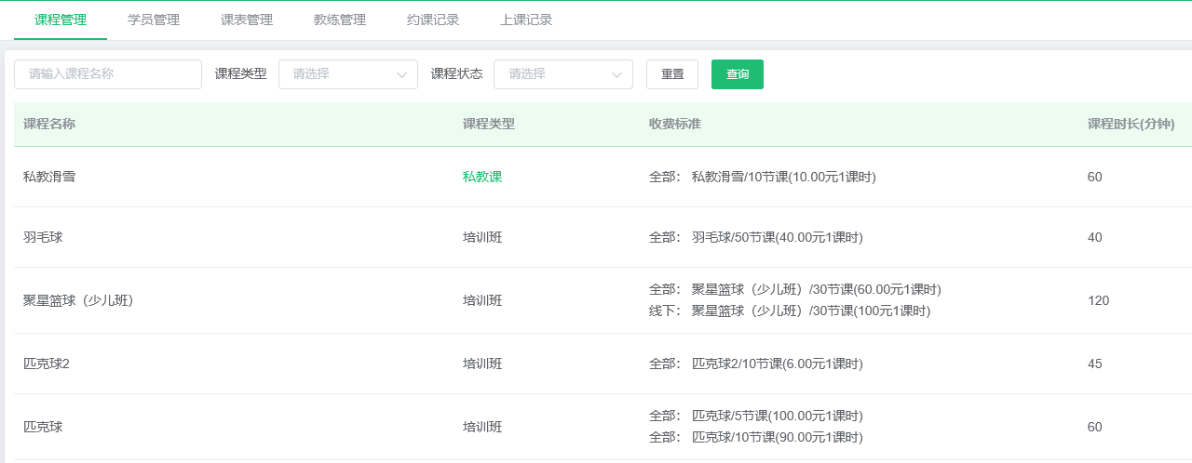Click the green 查询 search button
Viewport: 1192px width, 463px height.
(738, 74)
